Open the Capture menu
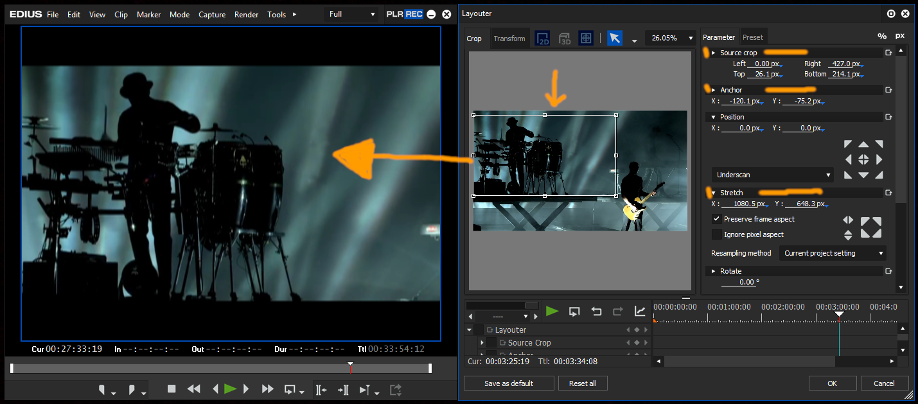Viewport: 918px width, 404px height. (211, 14)
